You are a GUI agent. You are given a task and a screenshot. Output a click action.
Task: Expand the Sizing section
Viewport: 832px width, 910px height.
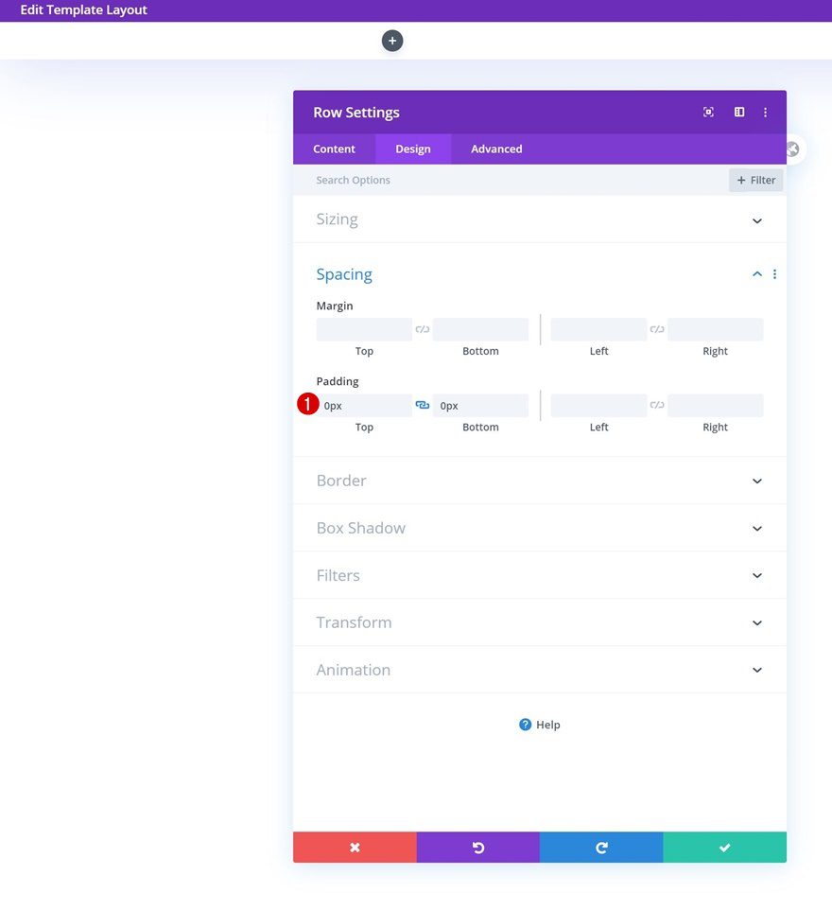pyautogui.click(x=755, y=220)
